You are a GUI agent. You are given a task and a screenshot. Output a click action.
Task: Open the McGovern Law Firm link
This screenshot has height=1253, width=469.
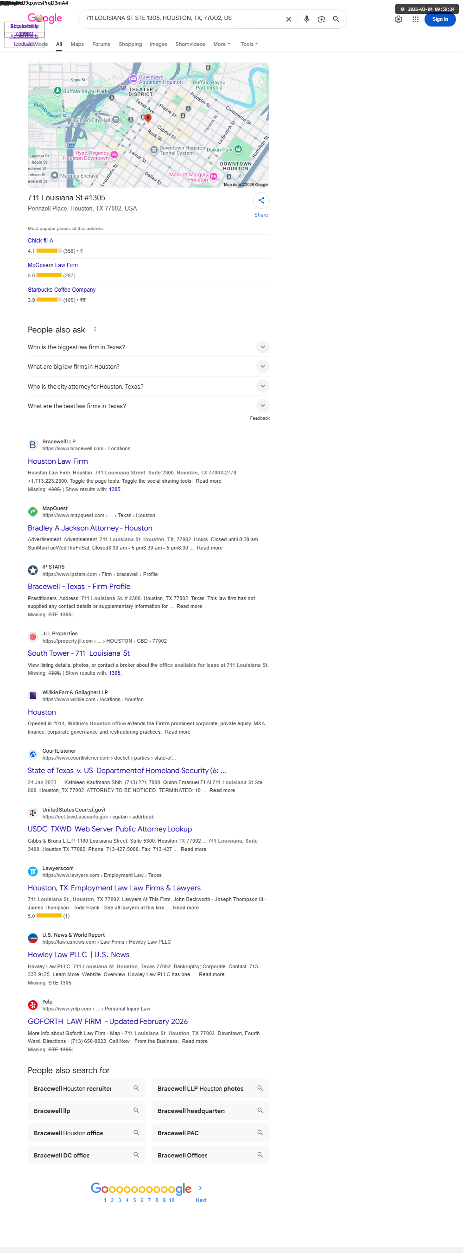(53, 268)
